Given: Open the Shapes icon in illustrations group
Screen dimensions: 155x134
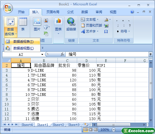Looking at the screenshot, I should (x=46, y=27).
